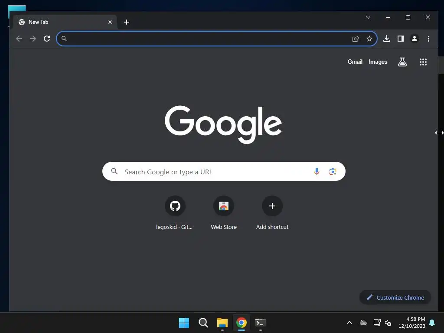This screenshot has height=333, width=444.
Task: Click Chrome icon in taskbar
Action: coord(242,323)
